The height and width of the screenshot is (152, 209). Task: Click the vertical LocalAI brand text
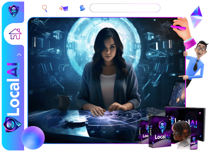pos(14,87)
